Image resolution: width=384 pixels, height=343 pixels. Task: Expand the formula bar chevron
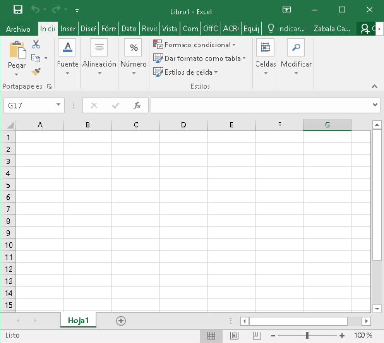pyautogui.click(x=375, y=105)
